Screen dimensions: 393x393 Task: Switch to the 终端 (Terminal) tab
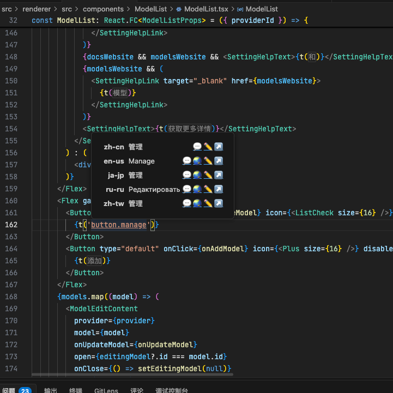(76, 390)
